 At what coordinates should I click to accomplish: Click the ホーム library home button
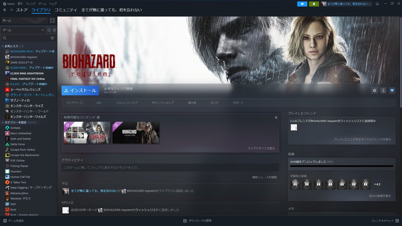coord(24,20)
